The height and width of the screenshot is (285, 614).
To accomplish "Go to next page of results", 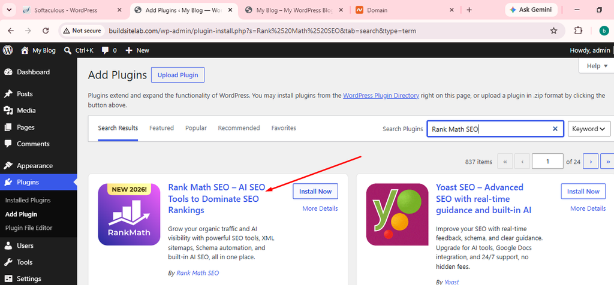I will point(591,161).
